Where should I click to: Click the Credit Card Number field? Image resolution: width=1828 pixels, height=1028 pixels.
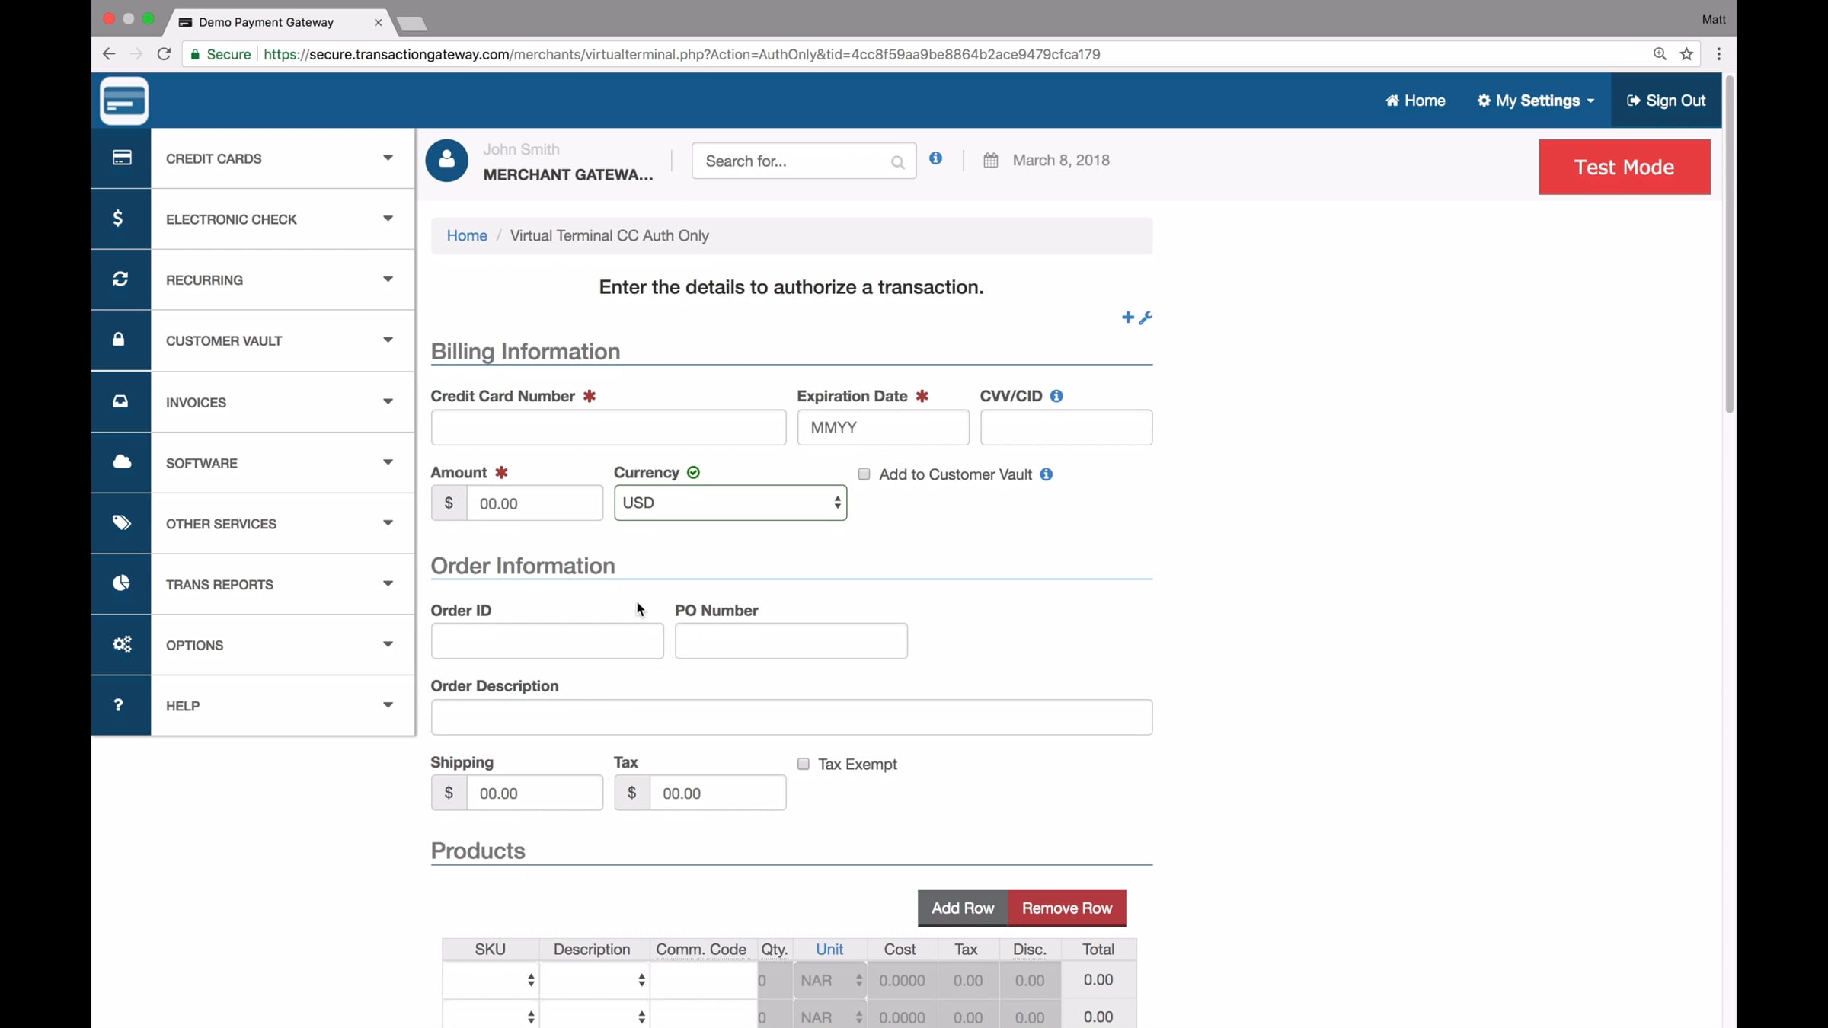coord(609,427)
